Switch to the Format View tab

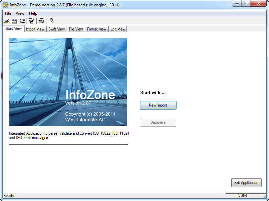pos(97,29)
